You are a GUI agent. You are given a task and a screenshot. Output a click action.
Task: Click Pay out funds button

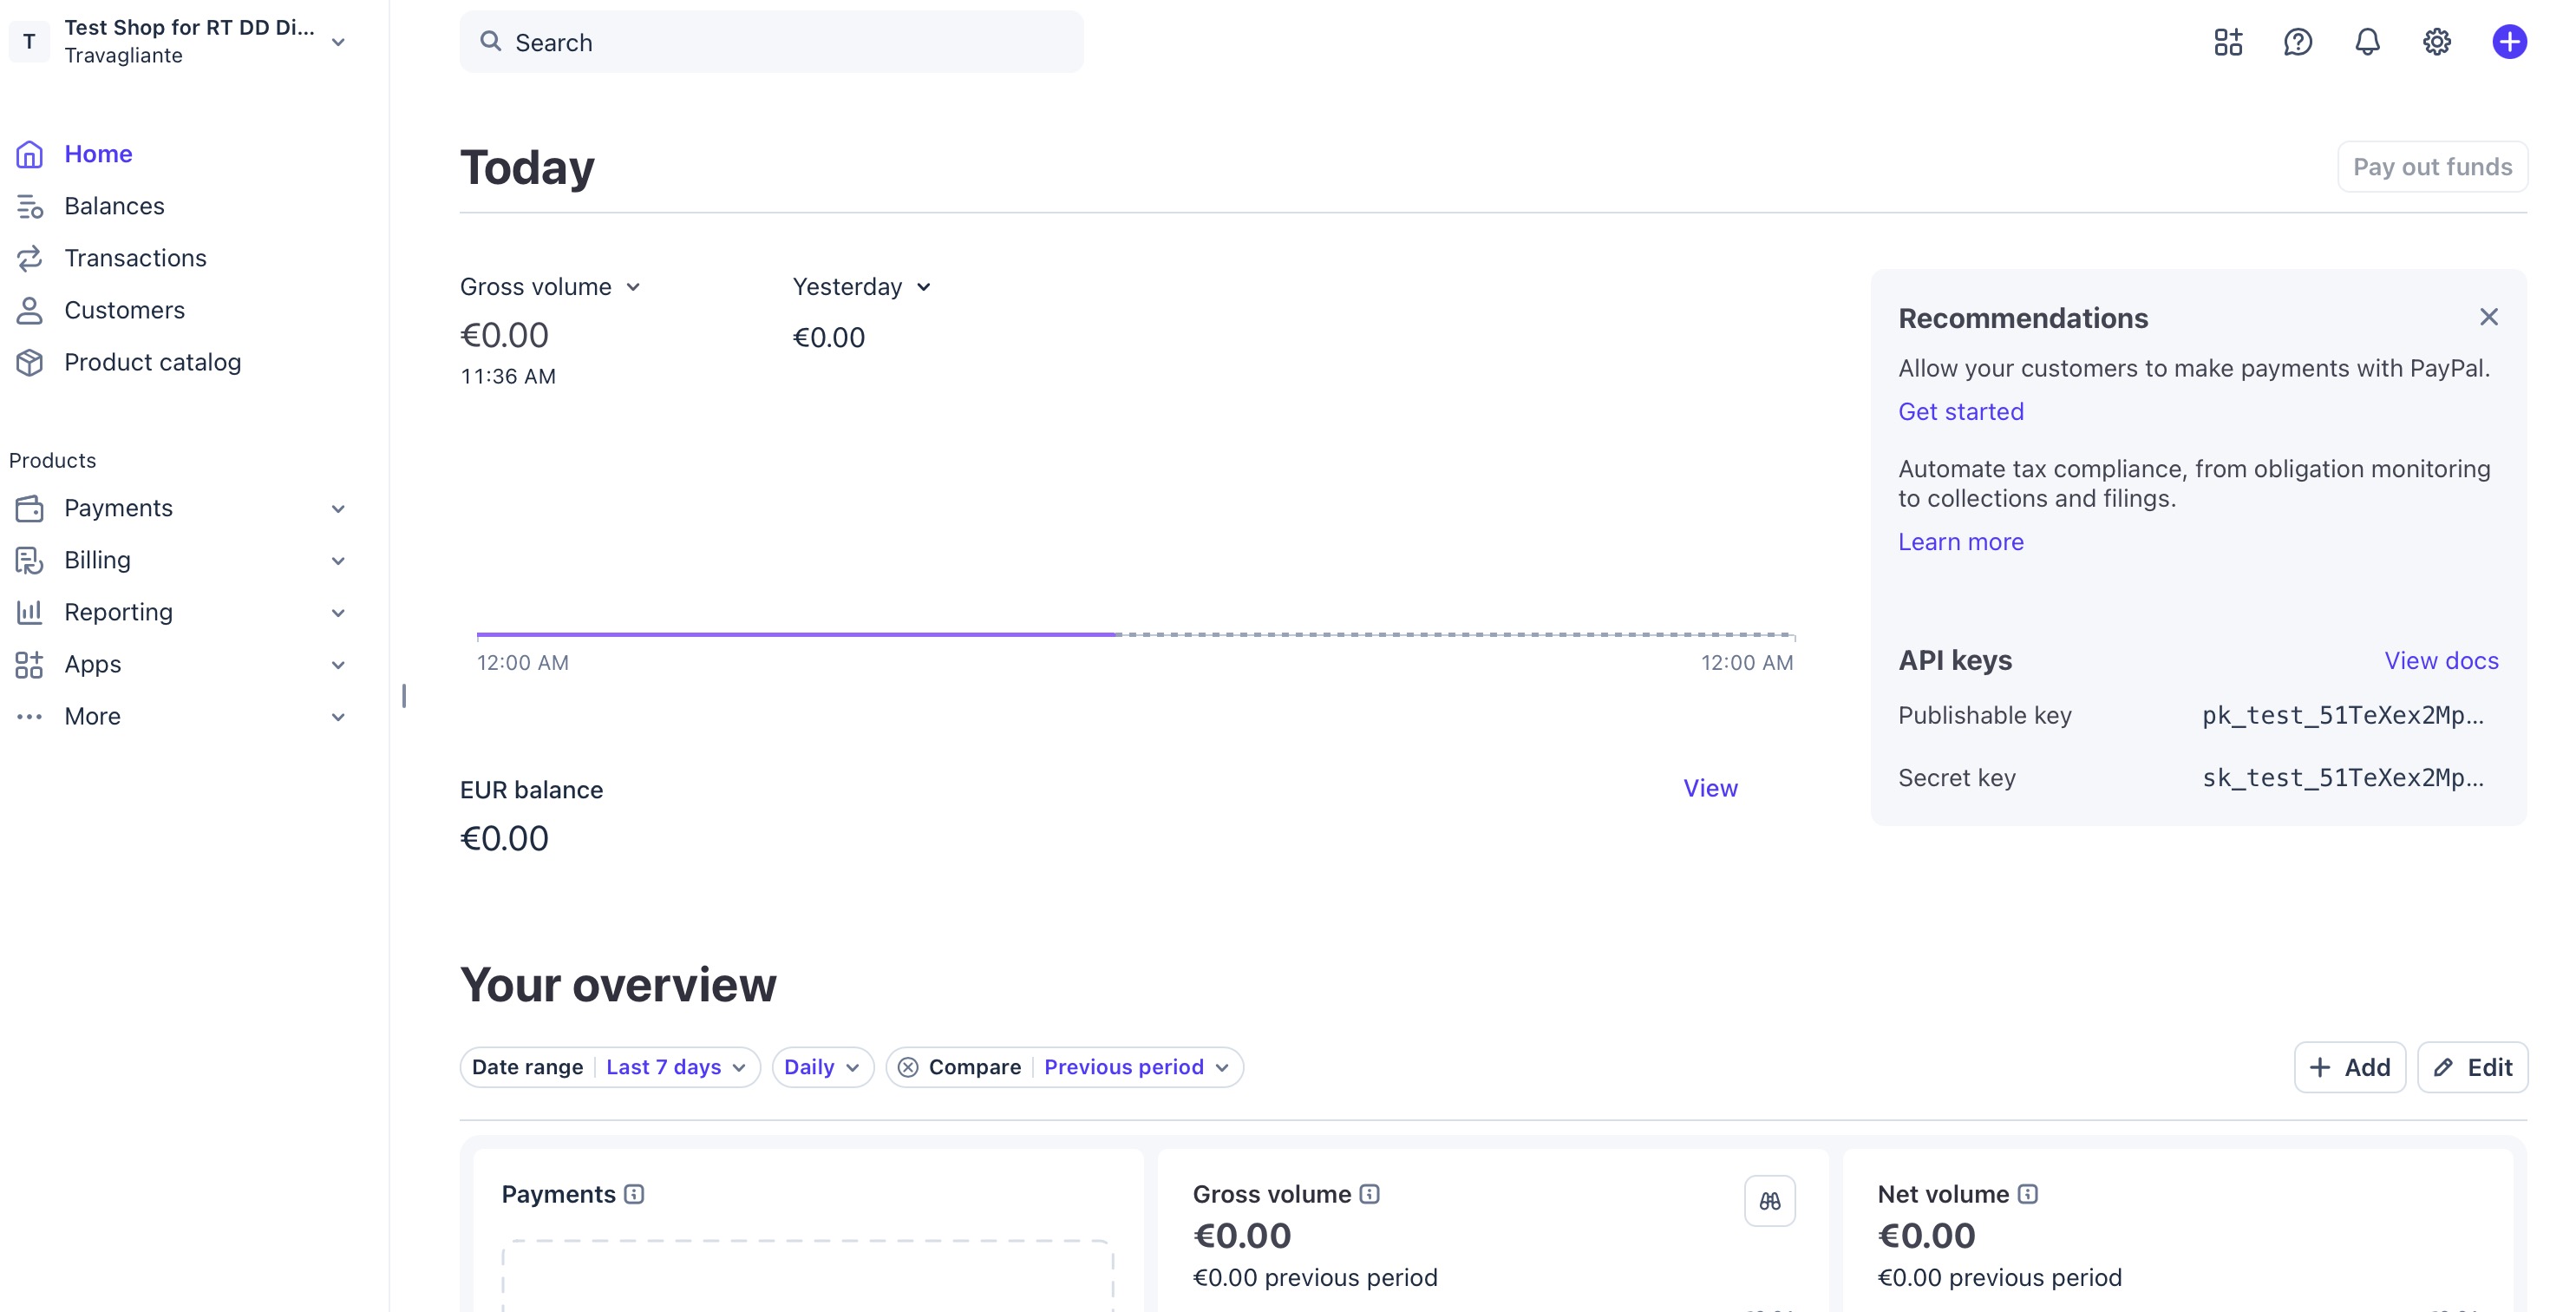(2432, 167)
